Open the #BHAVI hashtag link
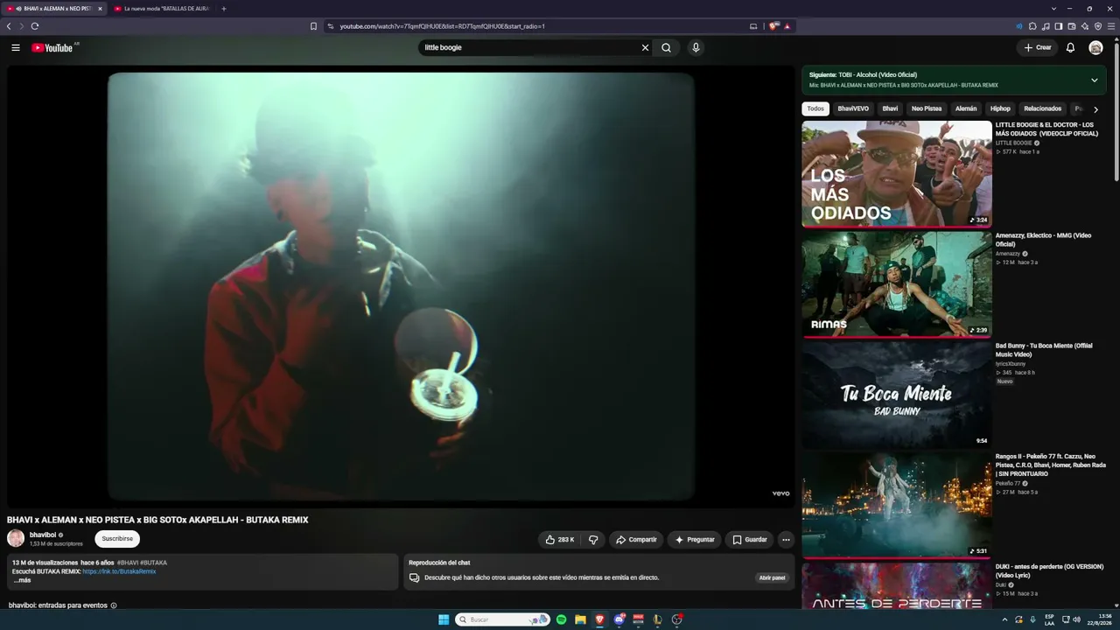The height and width of the screenshot is (630, 1120). click(128, 563)
